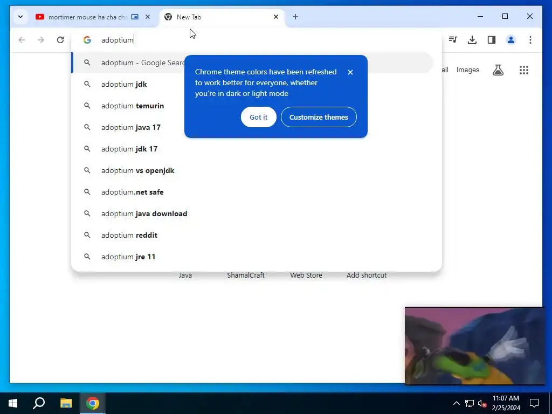Close the New Tab tab

click(x=276, y=17)
